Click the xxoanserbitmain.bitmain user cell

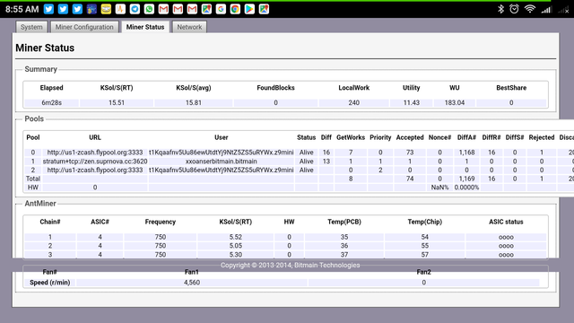[222, 161]
